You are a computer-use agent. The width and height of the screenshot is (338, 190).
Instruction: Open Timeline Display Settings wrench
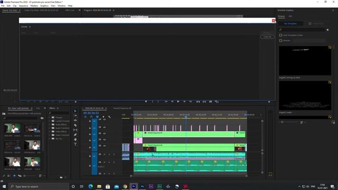109,117
